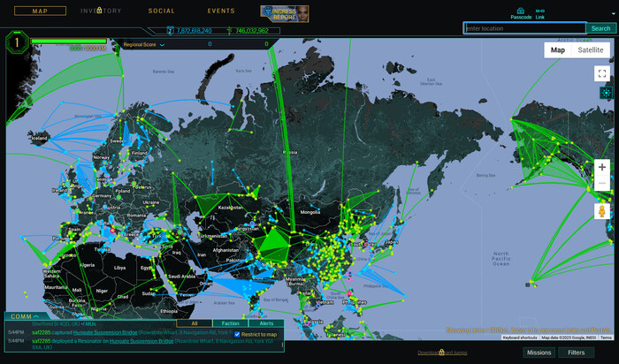Screen dimensions: 619x364
Task: Open the Ingress Report banner
Action: [285, 14]
